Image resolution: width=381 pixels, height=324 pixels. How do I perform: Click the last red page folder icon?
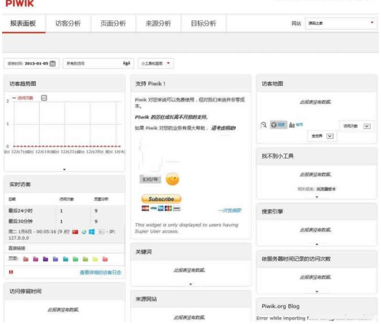pos(105,259)
